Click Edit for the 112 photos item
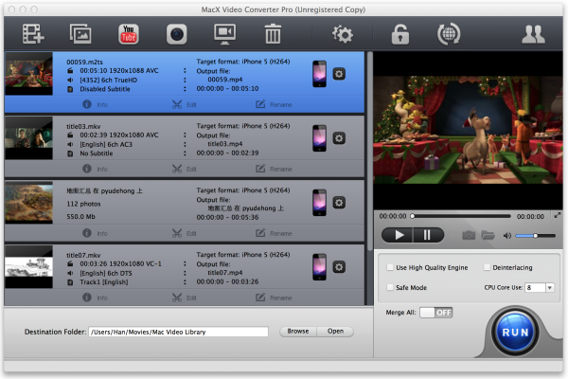Image resolution: width=568 pixels, height=379 pixels. click(184, 233)
